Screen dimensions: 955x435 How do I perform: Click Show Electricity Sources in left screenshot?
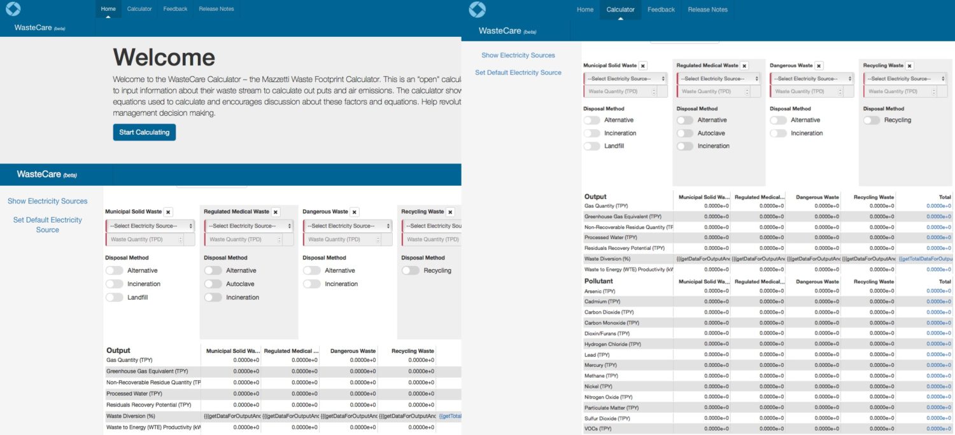coord(48,201)
